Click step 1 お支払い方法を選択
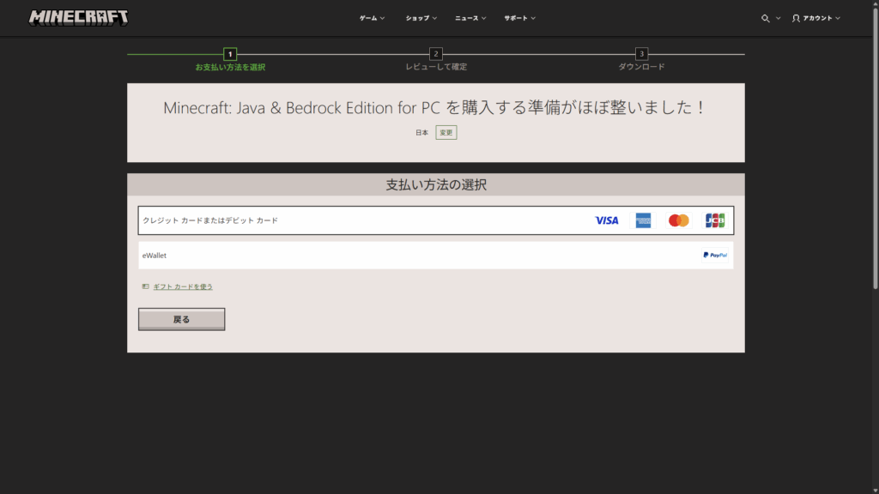 (x=230, y=60)
